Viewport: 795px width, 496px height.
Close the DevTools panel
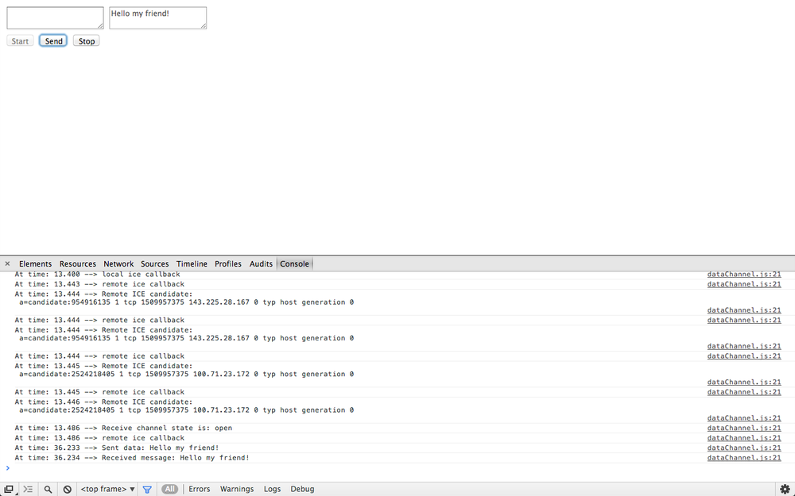(x=6, y=263)
